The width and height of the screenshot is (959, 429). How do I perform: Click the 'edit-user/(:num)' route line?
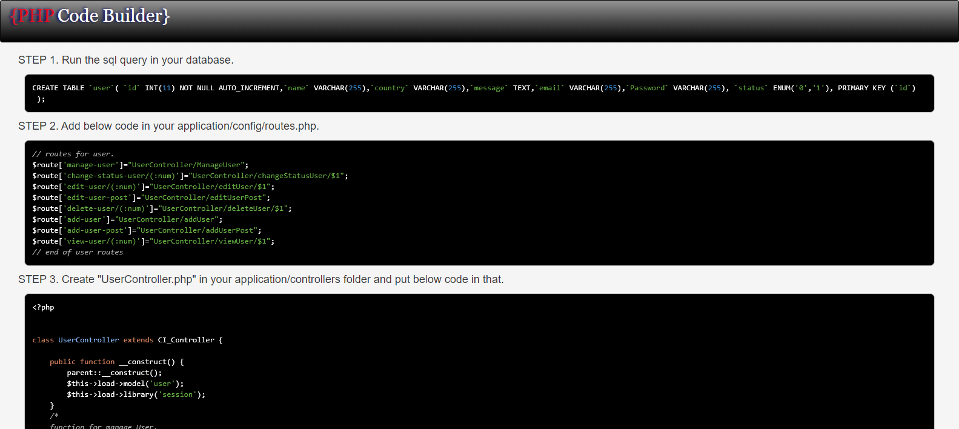[x=153, y=187]
